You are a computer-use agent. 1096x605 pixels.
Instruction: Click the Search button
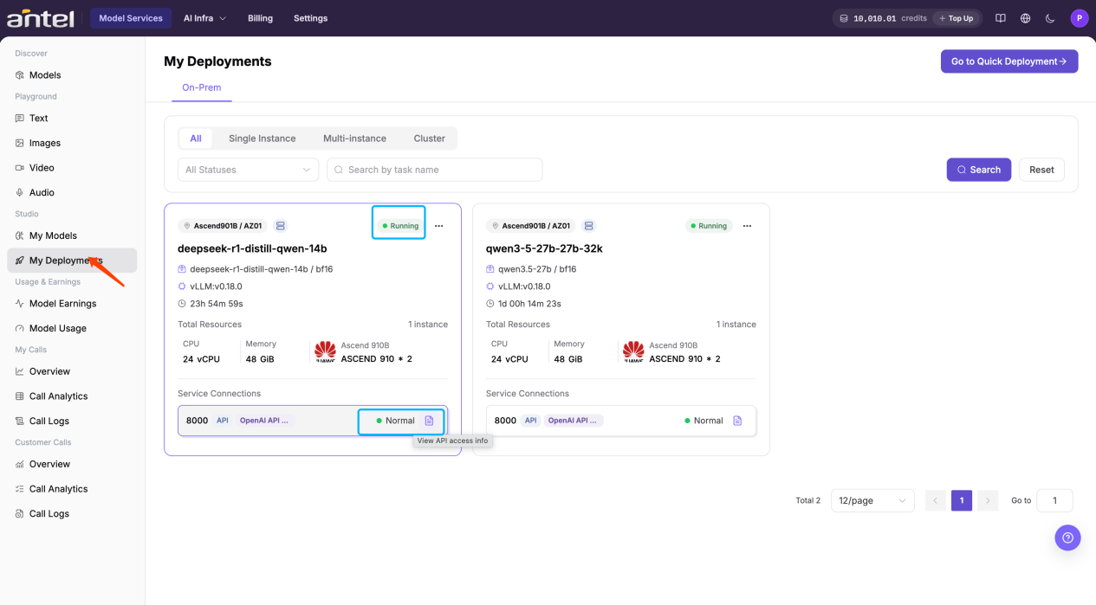978,170
